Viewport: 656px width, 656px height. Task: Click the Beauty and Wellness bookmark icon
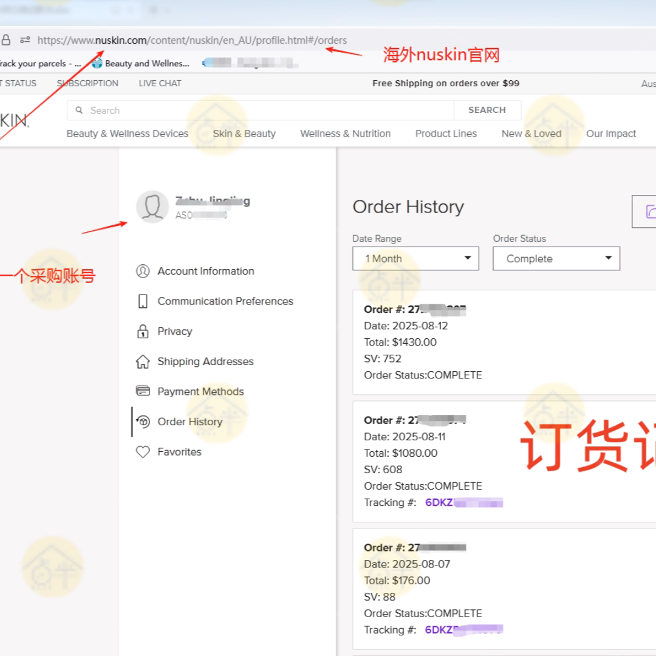97,64
